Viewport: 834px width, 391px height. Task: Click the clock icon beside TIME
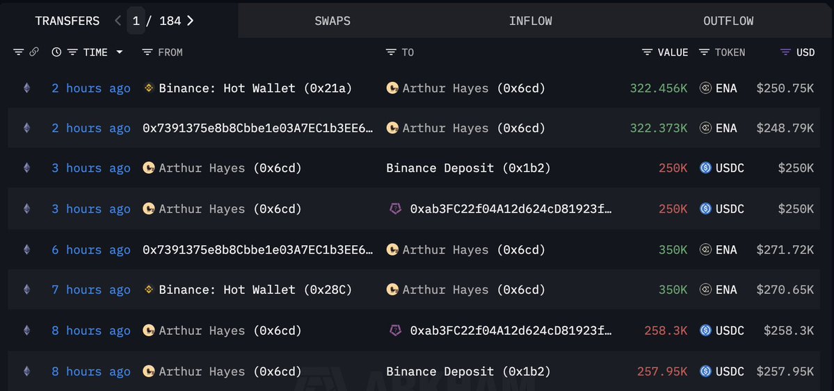56,52
